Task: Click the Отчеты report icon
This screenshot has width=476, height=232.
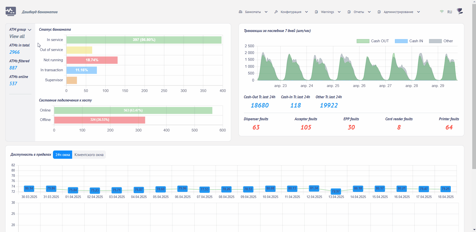Action: tap(349, 12)
